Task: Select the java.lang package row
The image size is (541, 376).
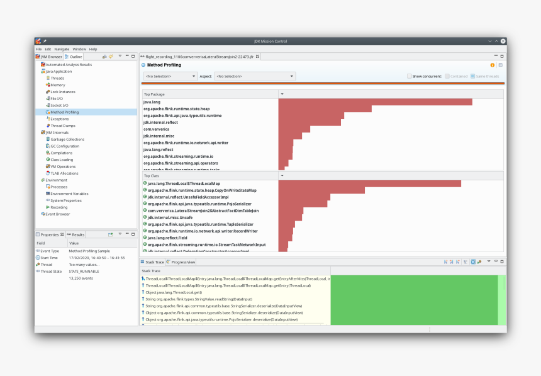Action: [323, 102]
